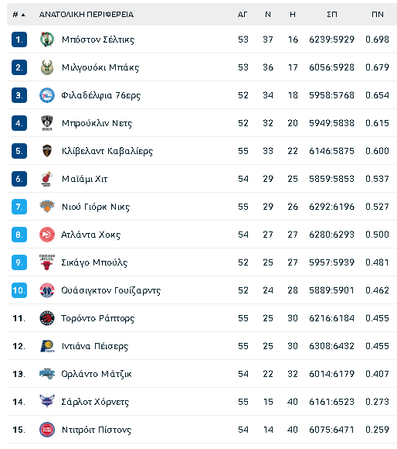397x449 pixels.
Task: Sort table by ΣΠ column header
Action: (x=332, y=14)
